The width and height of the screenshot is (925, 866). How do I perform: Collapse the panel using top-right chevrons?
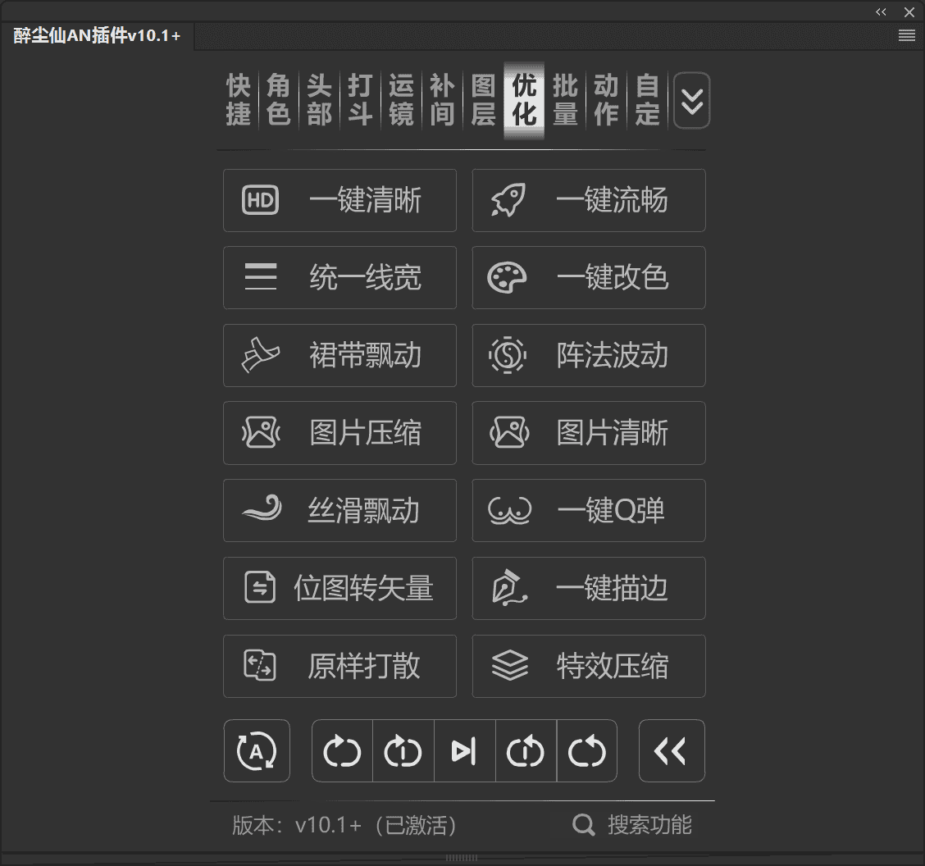click(881, 11)
